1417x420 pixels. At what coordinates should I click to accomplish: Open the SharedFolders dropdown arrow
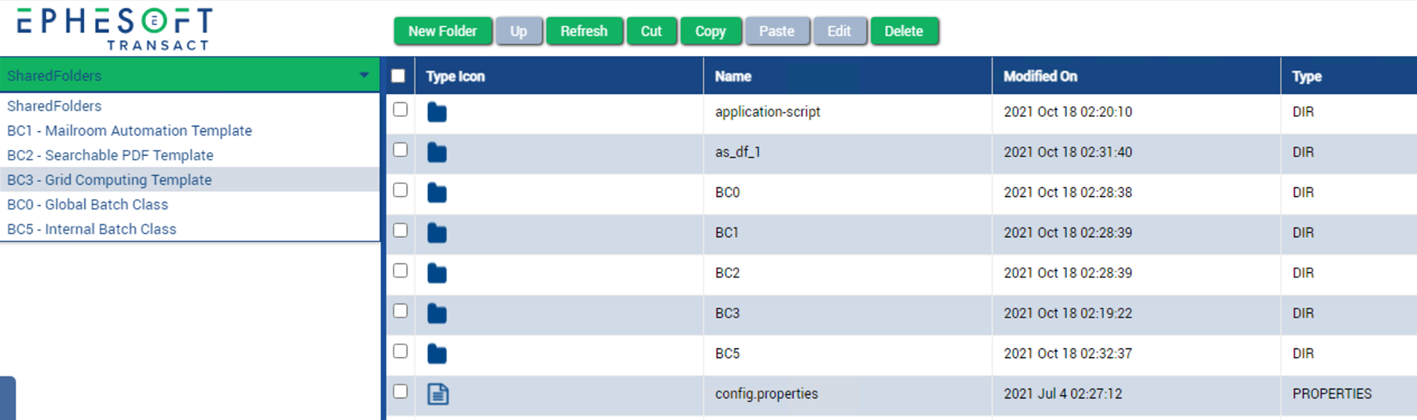tap(364, 75)
